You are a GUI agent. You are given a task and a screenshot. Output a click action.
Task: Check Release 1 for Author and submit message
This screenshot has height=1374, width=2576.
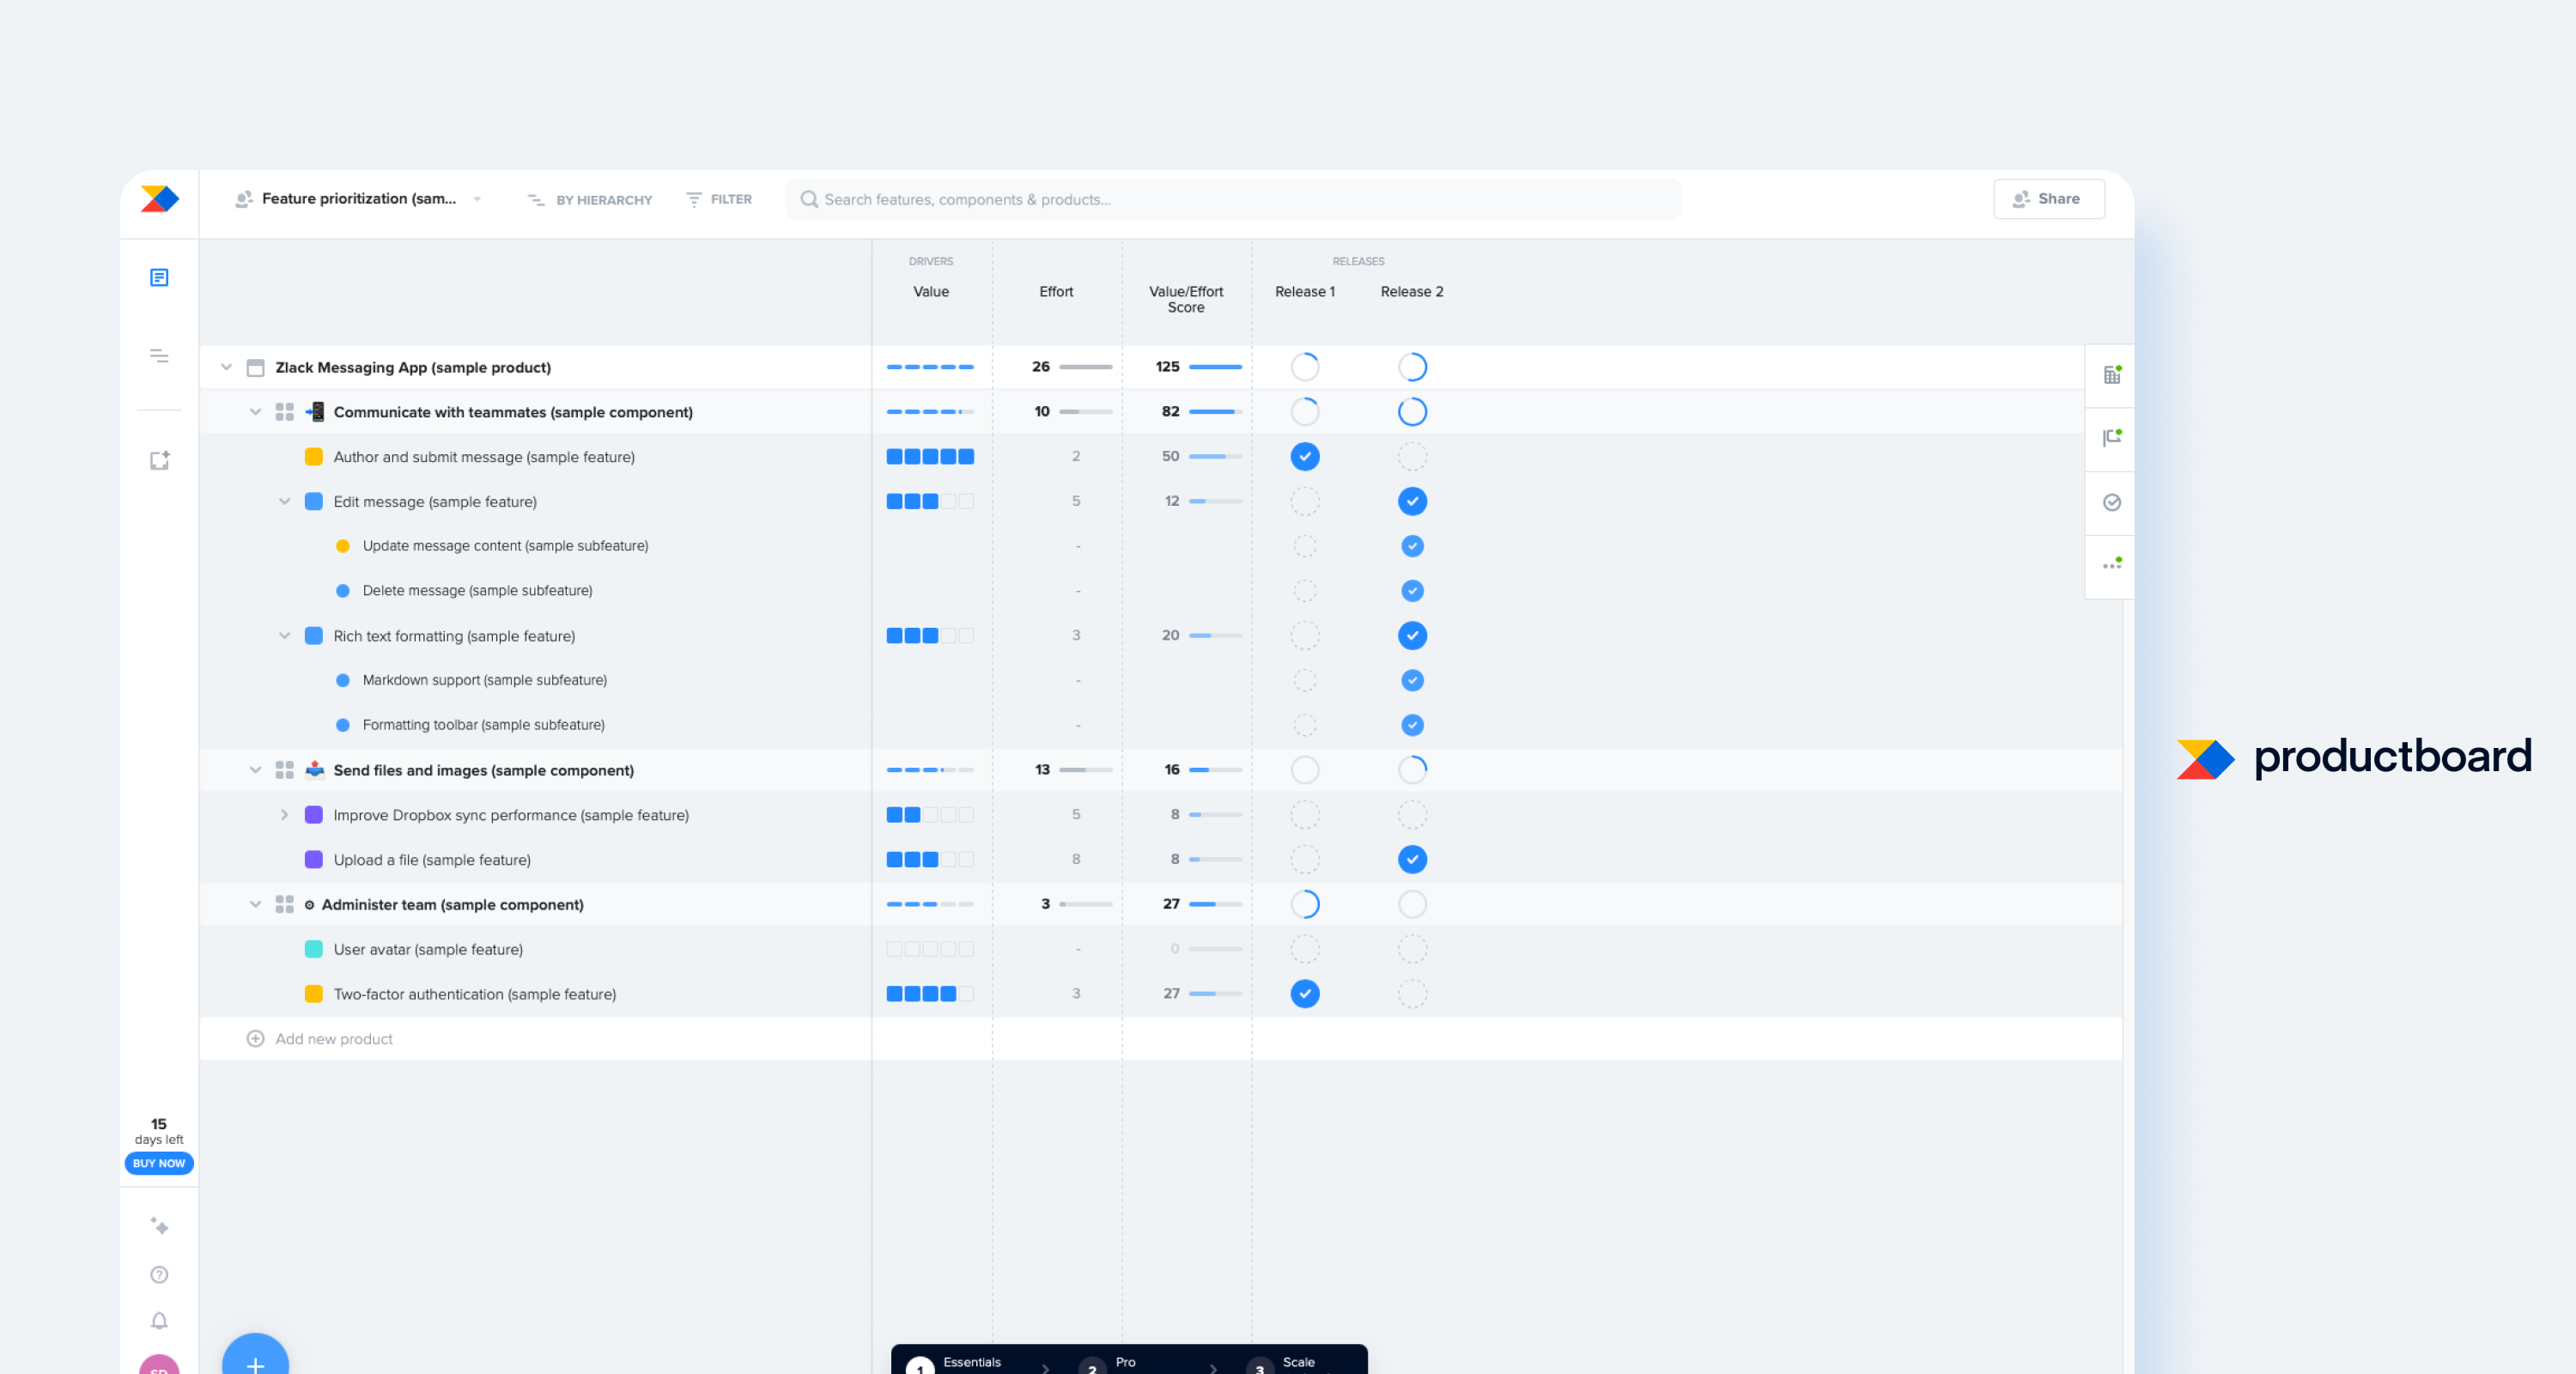click(1304, 456)
